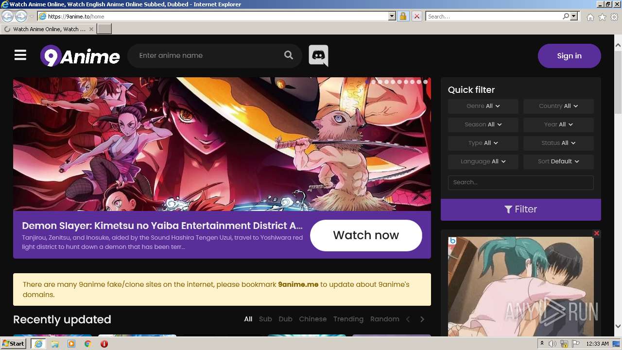
Task: Click the browser Forward button
Action: [21, 16]
